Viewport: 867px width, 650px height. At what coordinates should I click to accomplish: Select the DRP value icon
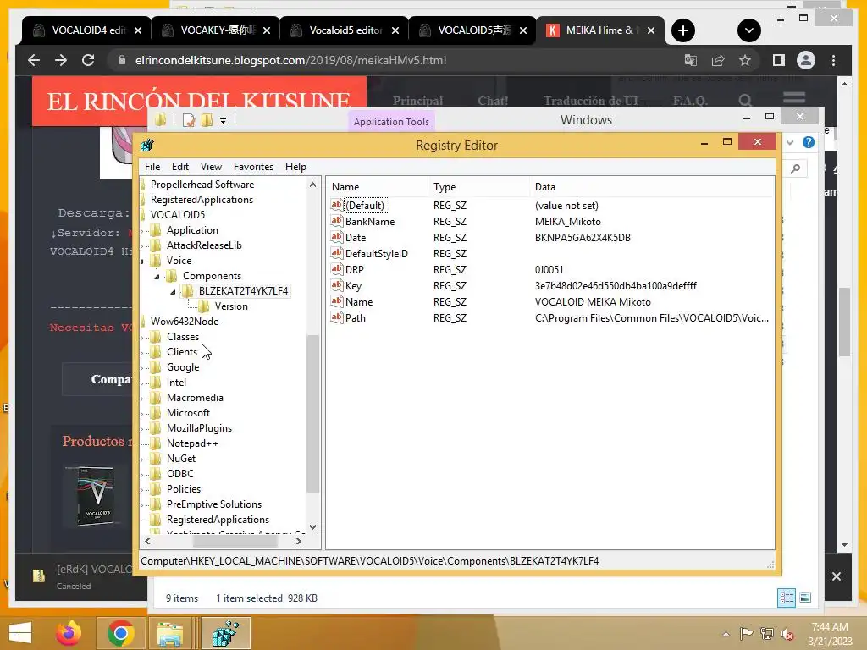point(336,268)
